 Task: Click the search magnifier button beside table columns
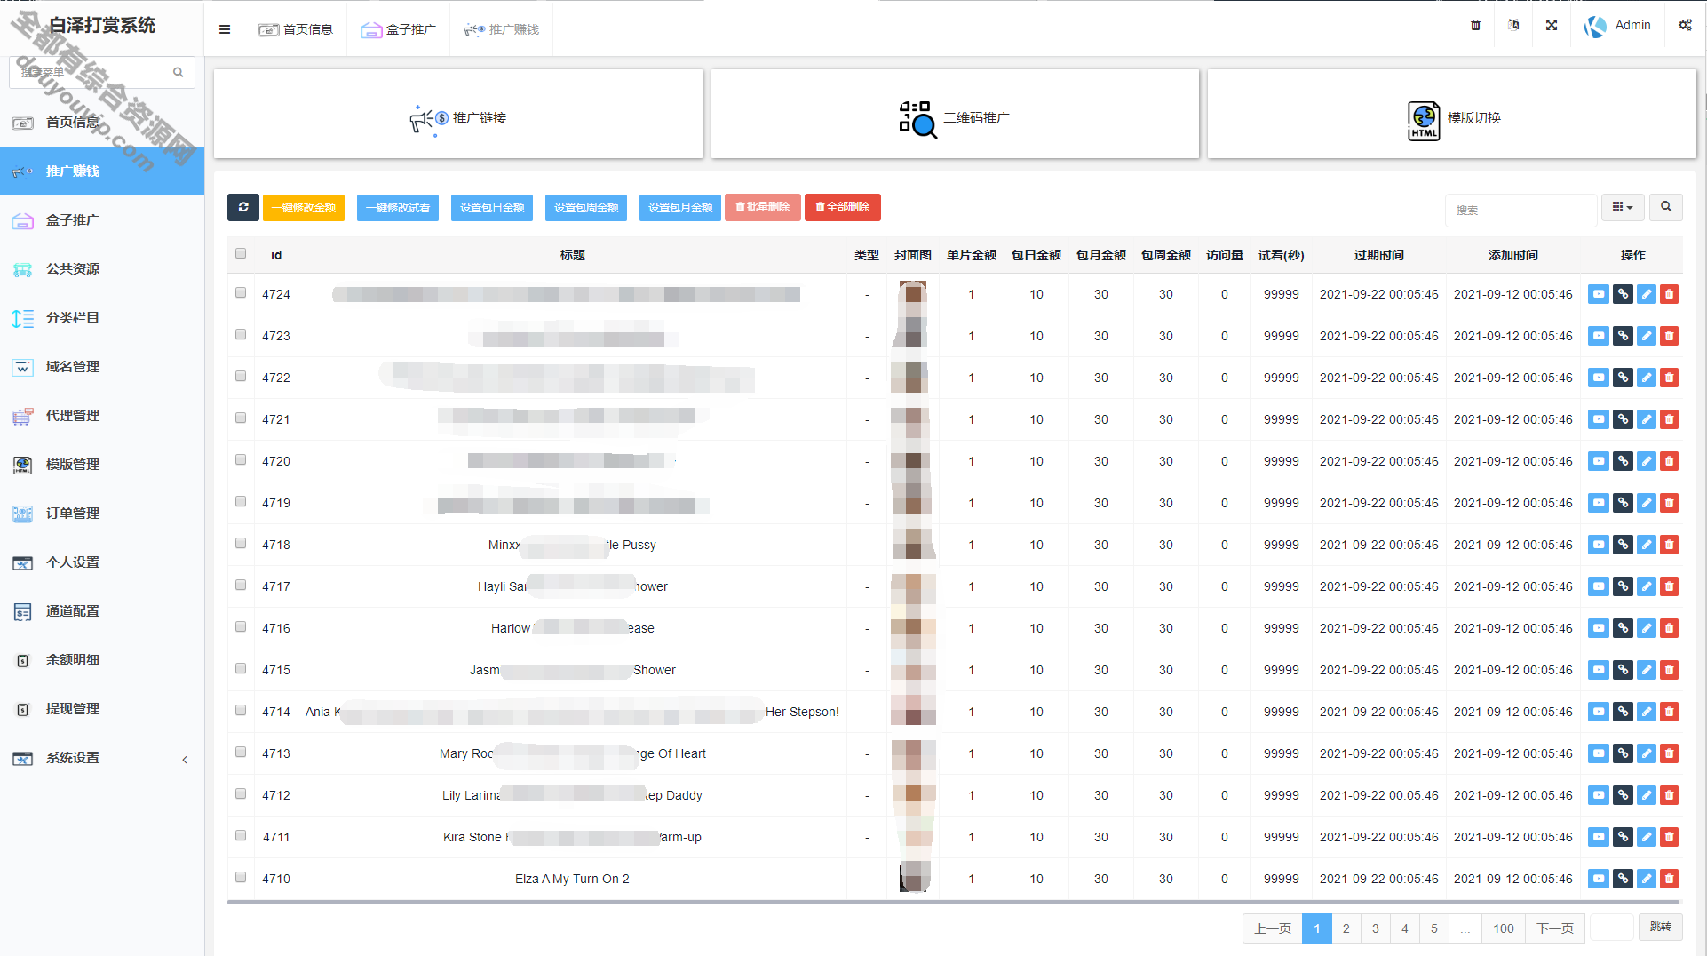click(x=1666, y=207)
